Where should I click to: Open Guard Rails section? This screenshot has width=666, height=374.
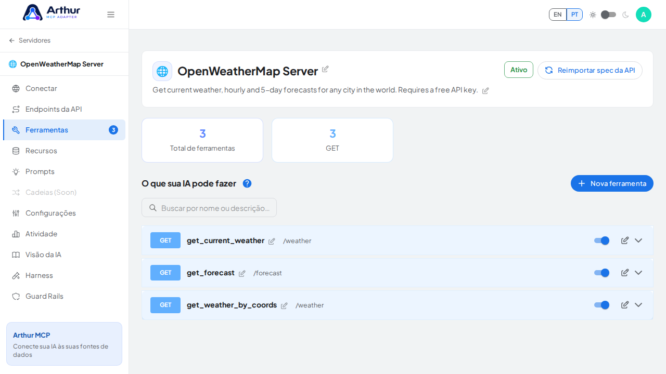pyautogui.click(x=64, y=296)
